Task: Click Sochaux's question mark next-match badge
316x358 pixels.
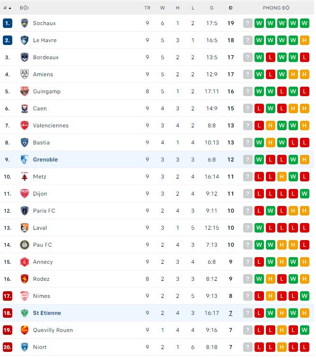Action: pos(248,23)
